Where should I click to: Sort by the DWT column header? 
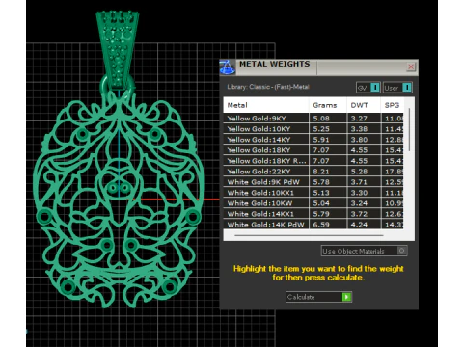pyautogui.click(x=364, y=105)
